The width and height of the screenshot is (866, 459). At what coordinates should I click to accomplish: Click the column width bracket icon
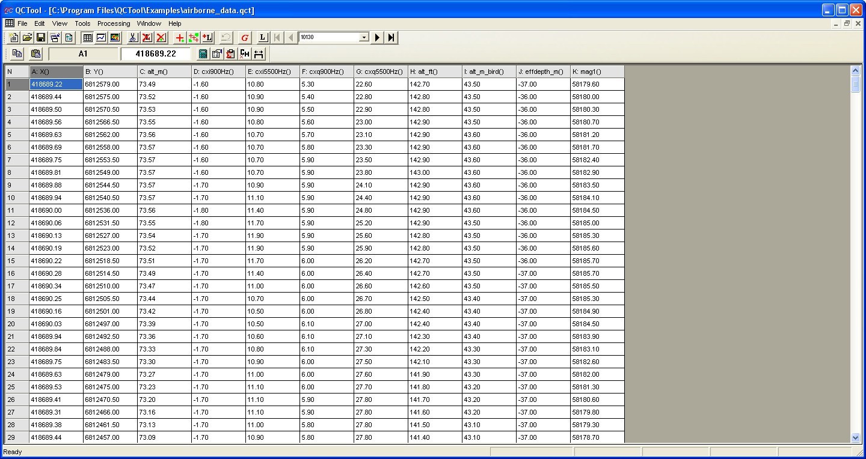[259, 53]
